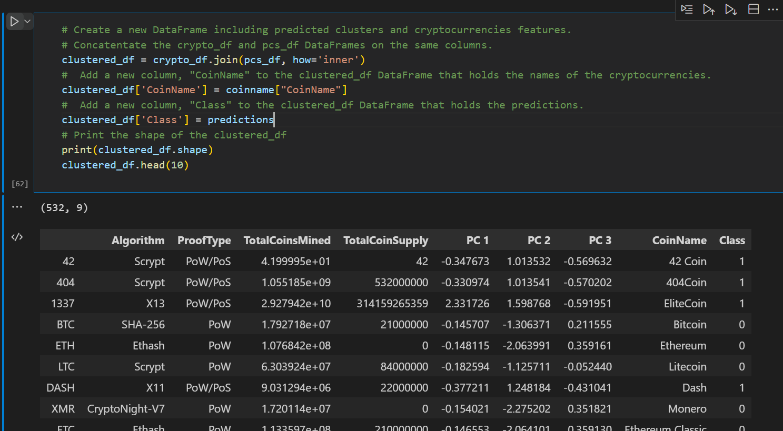Open the cell toolbar More Actions ellipsis
This screenshot has width=783, height=431.
773,9
